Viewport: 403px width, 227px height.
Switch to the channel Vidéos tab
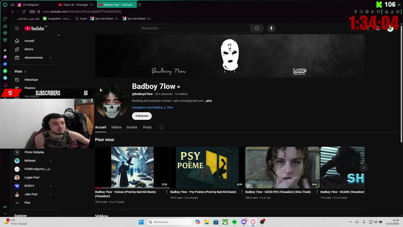click(x=116, y=127)
